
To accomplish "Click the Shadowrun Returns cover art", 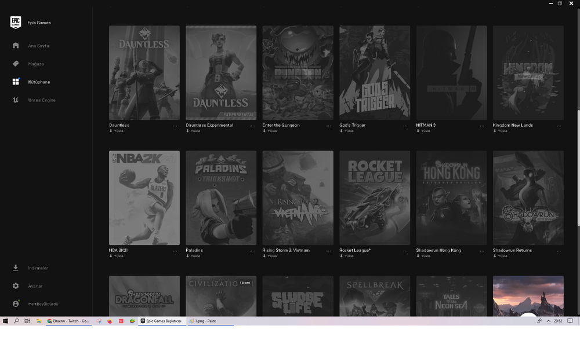I will click(x=528, y=198).
